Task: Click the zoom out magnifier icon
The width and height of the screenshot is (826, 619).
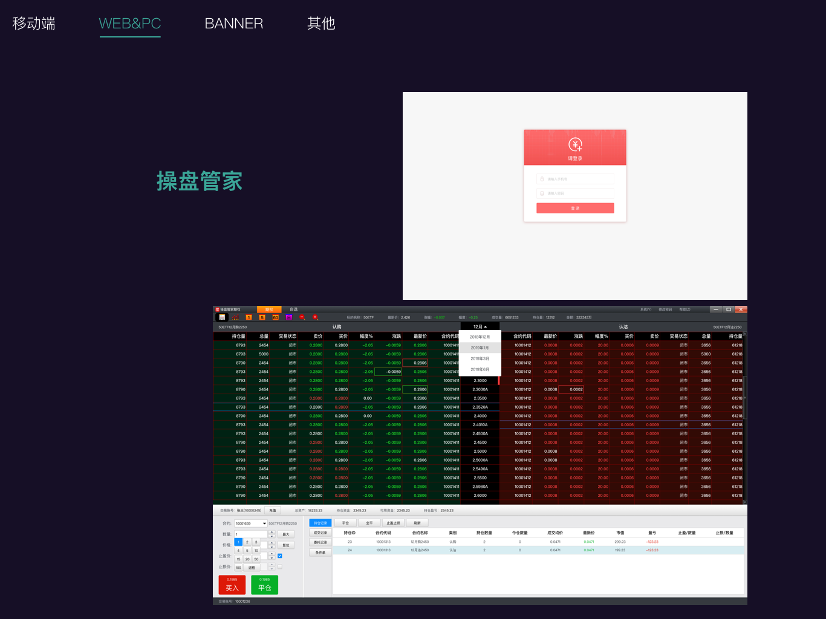Action: click(302, 317)
